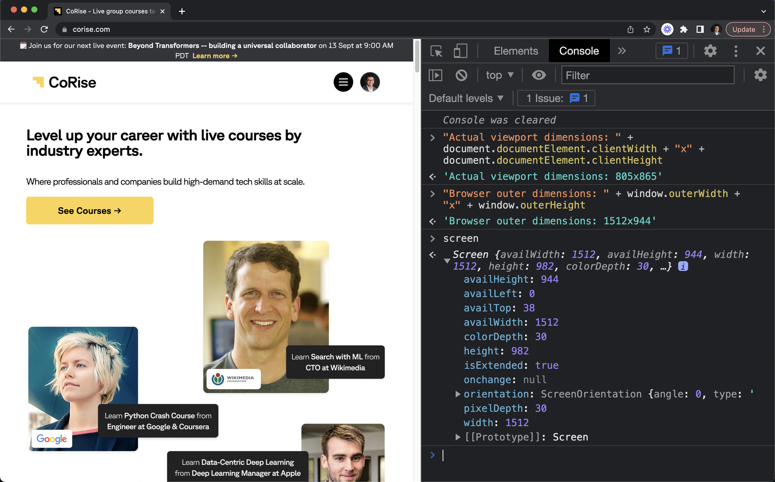Show more DevTools tabs chevron
This screenshot has height=482, width=775.
tap(622, 51)
